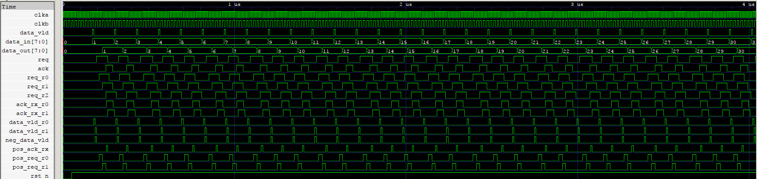
Task: Click data_out segment showing value 29
Action: pyautogui.click(x=727, y=51)
